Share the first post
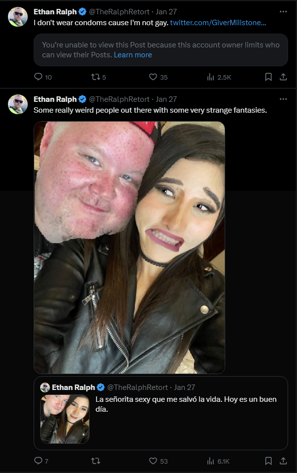This screenshot has height=473, width=297. 283,77
